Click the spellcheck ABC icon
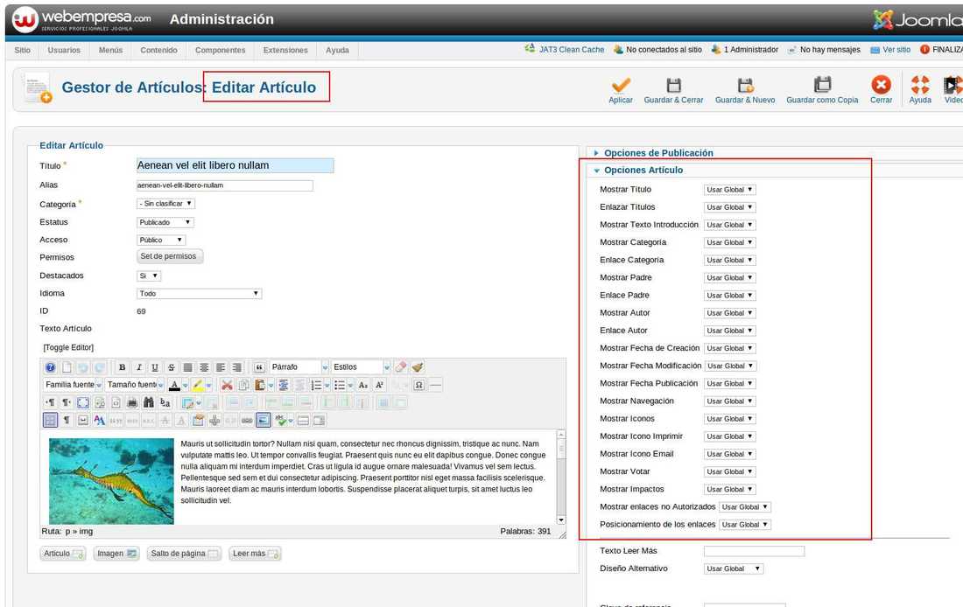 point(281,421)
